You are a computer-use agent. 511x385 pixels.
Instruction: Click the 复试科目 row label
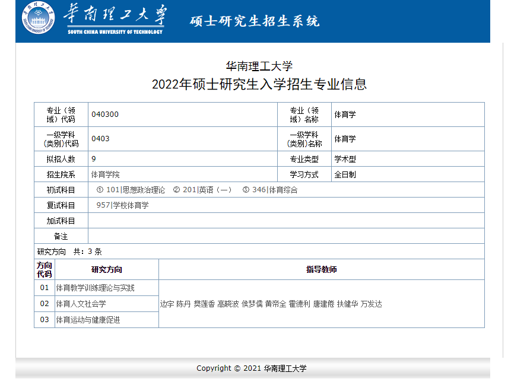coord(61,205)
